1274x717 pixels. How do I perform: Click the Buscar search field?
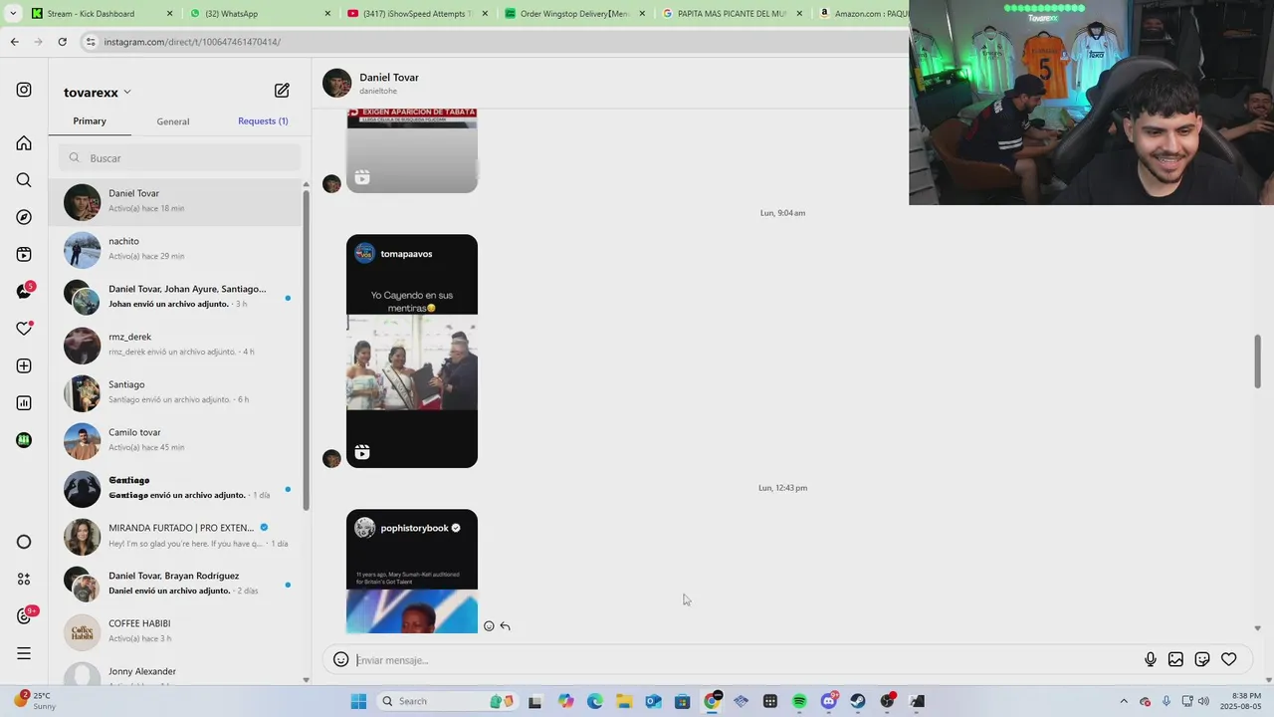[179, 158]
